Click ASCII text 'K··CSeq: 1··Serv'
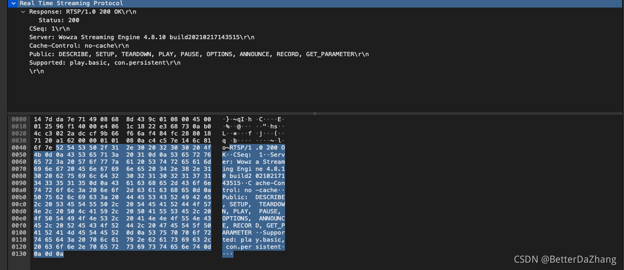624x270 pixels. coord(254,155)
